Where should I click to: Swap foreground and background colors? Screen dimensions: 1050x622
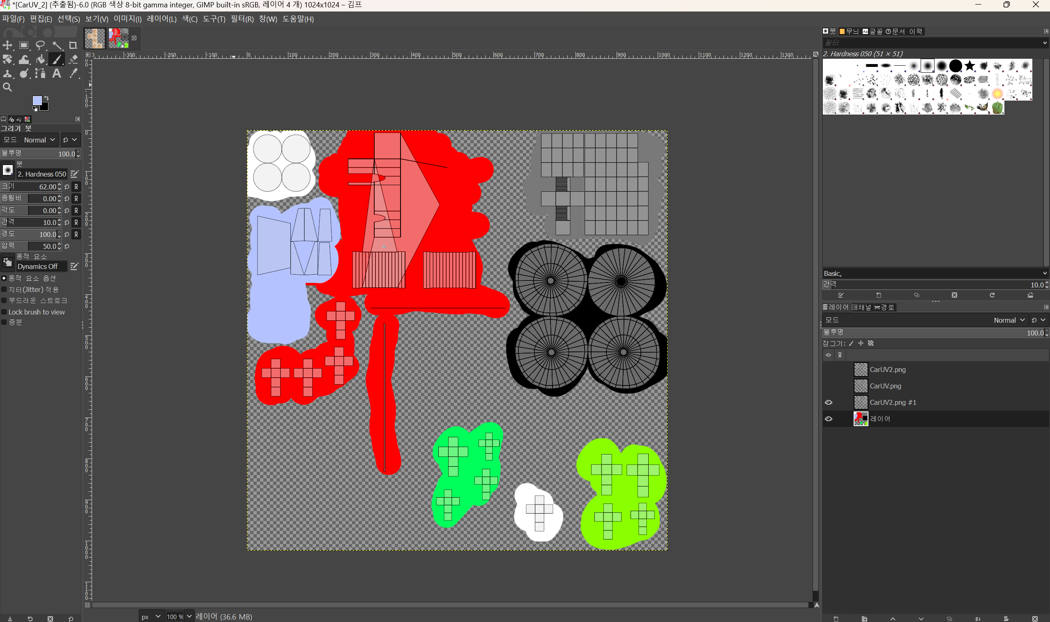point(46,98)
